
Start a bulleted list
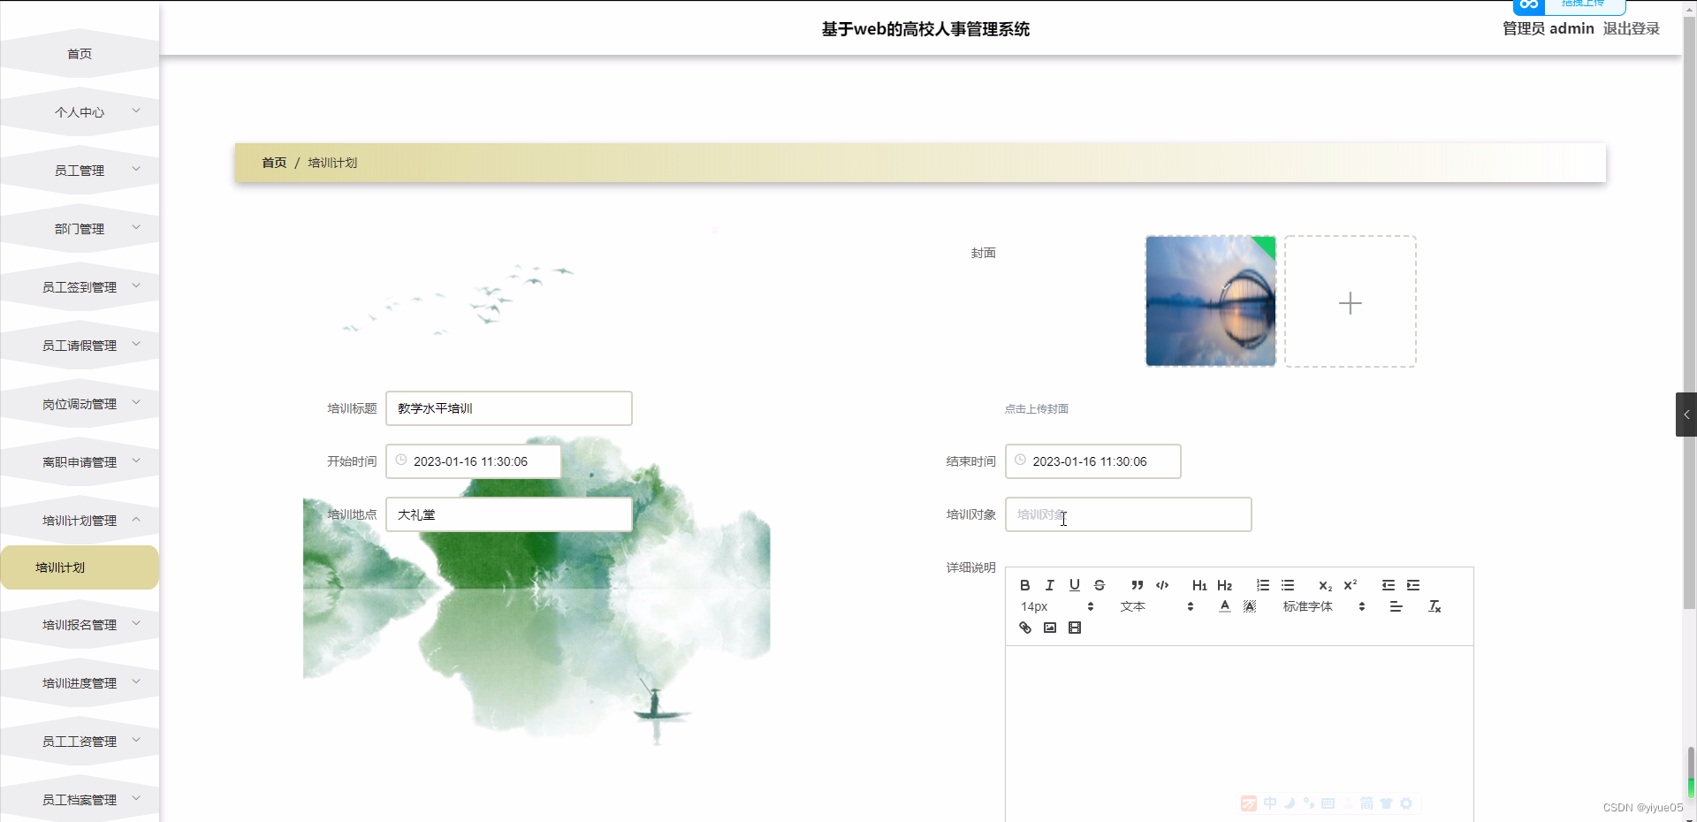pos(1288,585)
